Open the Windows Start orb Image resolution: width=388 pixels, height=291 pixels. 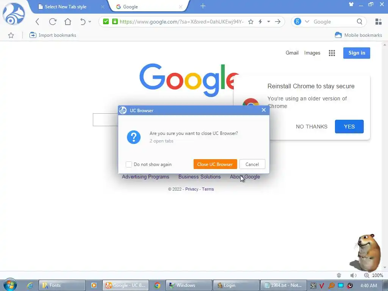pyautogui.click(x=10, y=285)
